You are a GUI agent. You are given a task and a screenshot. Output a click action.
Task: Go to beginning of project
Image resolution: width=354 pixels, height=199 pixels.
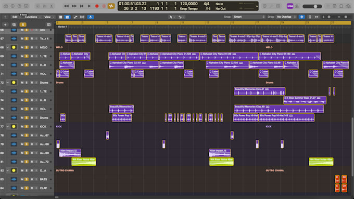click(82, 6)
